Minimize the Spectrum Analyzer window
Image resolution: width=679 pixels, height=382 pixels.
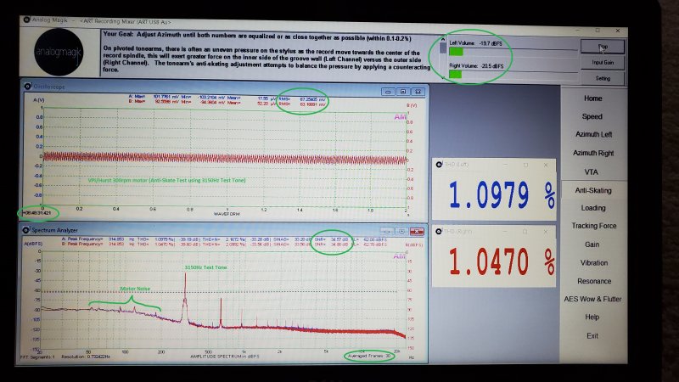coord(387,231)
